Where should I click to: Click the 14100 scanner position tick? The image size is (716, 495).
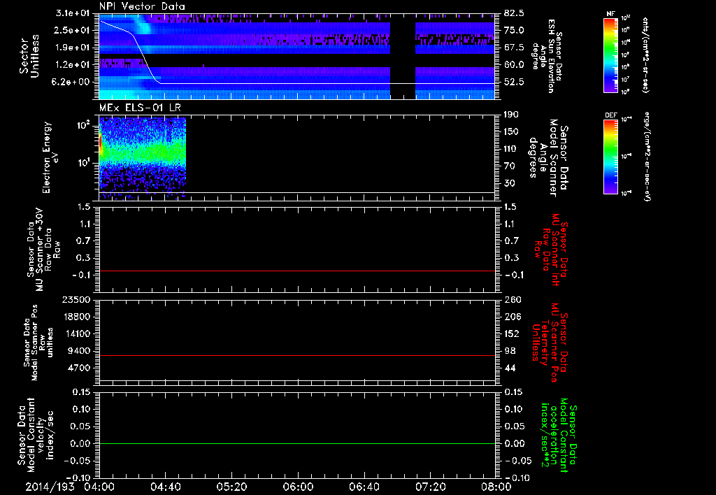coord(76,333)
